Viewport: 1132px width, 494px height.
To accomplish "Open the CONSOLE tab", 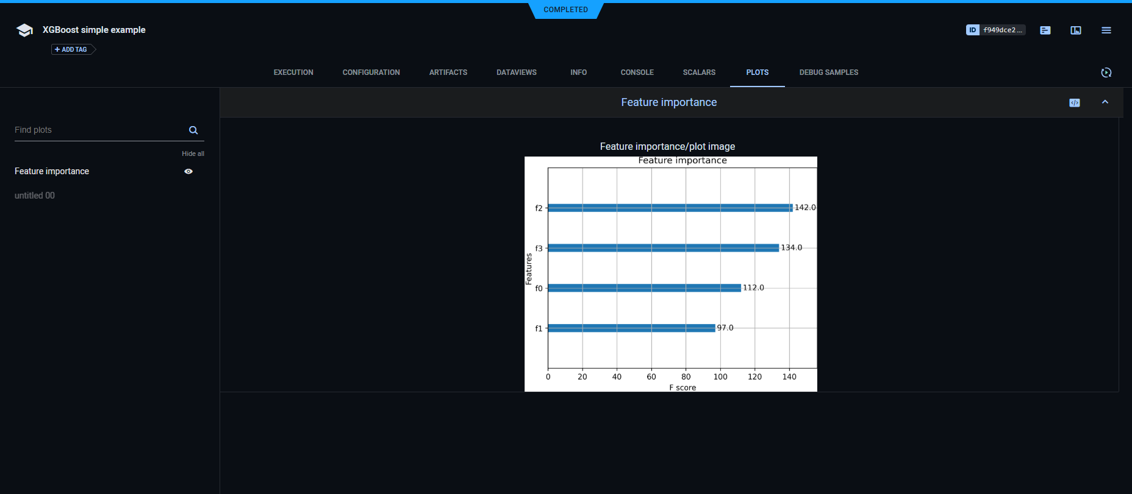I will click(637, 72).
